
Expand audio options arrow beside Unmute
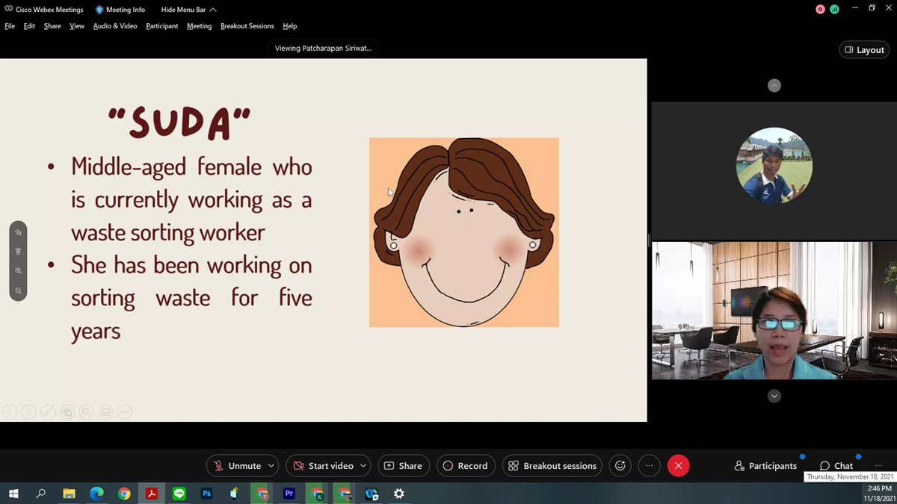271,466
